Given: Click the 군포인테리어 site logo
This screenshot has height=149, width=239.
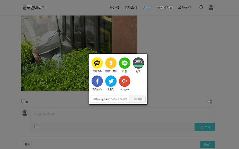Looking at the screenshot, I should point(34,7).
